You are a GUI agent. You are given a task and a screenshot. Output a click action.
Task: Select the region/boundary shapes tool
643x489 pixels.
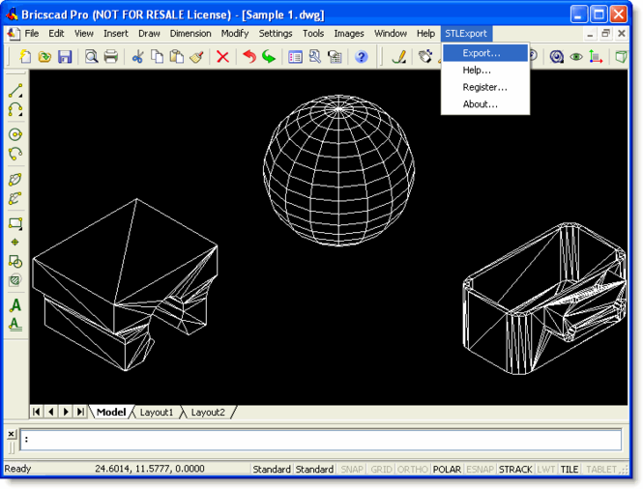(15, 262)
